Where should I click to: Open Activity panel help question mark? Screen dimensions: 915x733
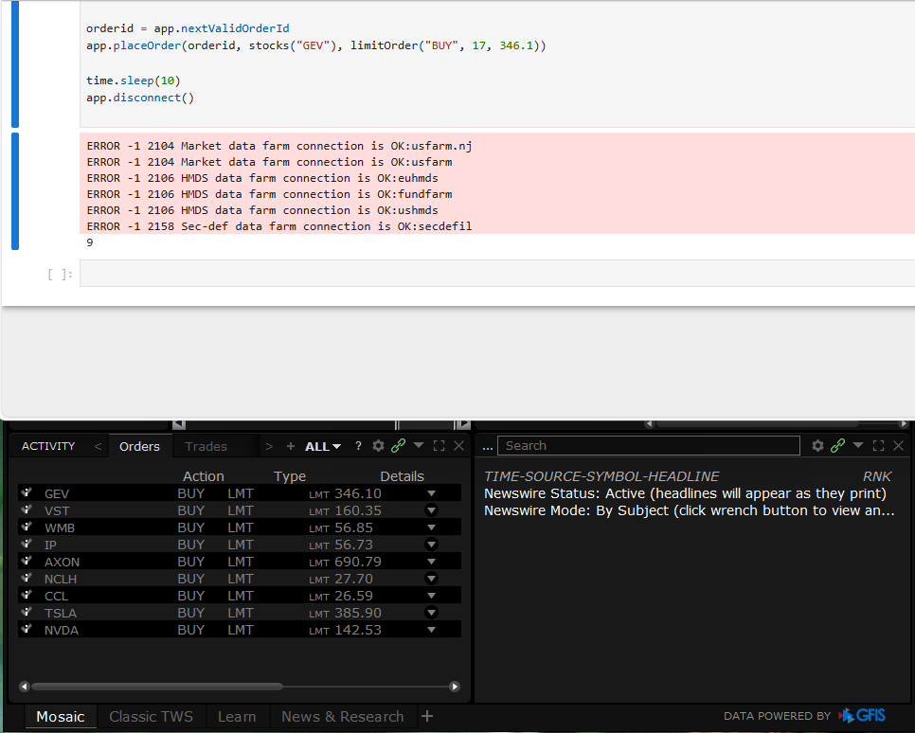pyautogui.click(x=358, y=446)
